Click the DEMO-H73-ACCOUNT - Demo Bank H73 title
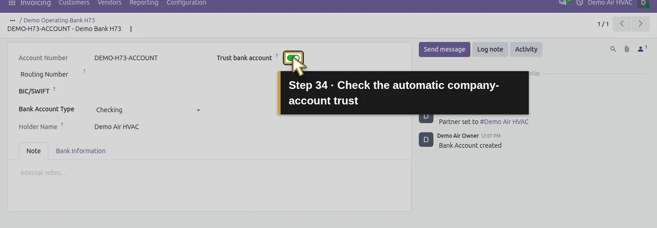The image size is (657, 228). point(64,29)
